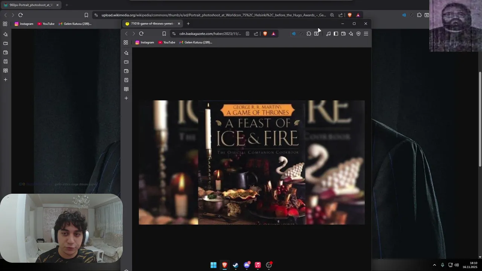
Task: Reload the page in the front Brave window
Action: [x=141, y=33]
